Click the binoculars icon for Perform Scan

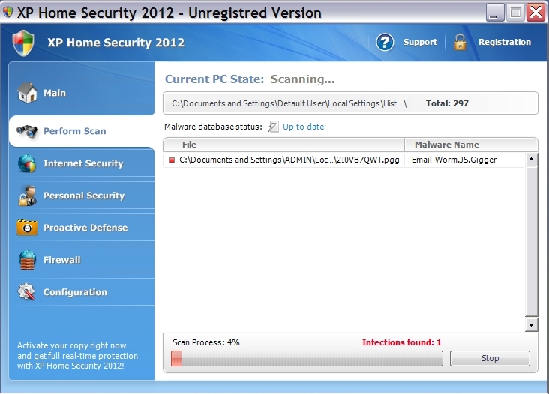point(27,131)
